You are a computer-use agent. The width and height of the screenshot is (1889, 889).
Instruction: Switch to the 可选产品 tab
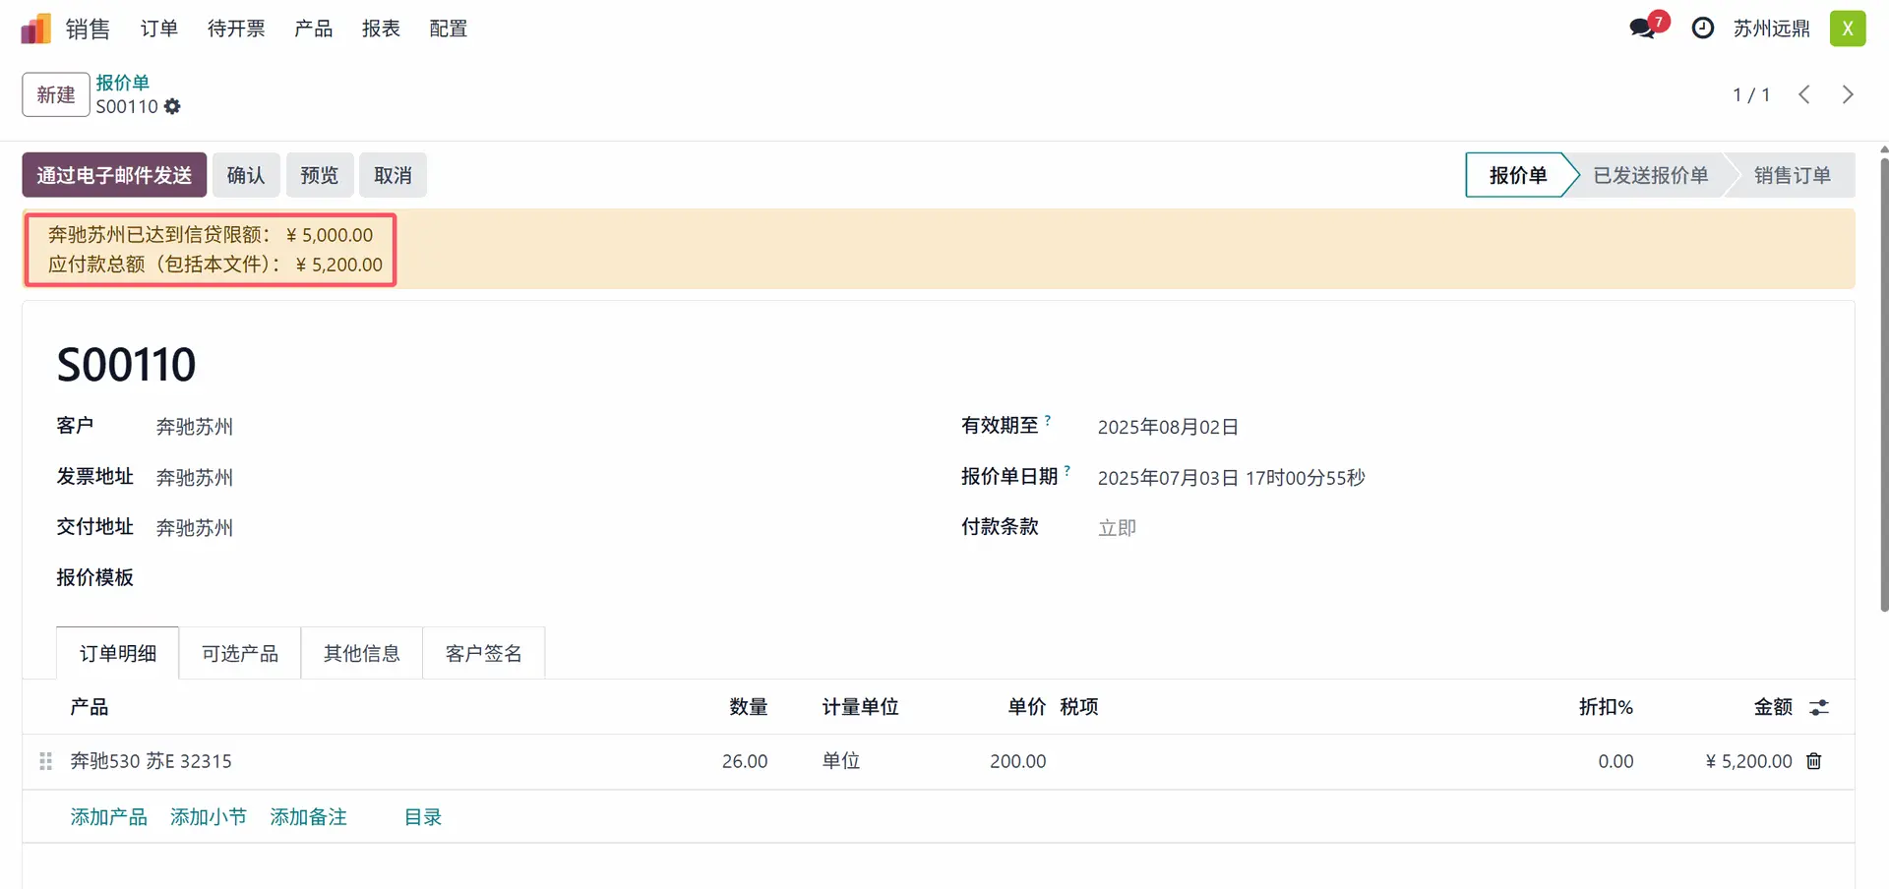tap(240, 653)
